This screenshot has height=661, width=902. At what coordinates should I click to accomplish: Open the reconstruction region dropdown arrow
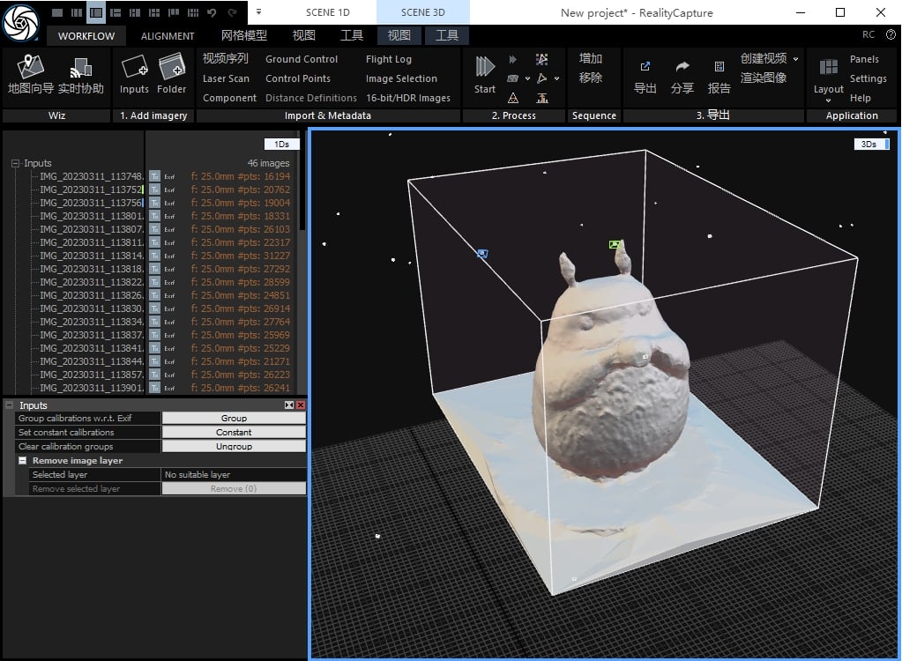tap(527, 78)
